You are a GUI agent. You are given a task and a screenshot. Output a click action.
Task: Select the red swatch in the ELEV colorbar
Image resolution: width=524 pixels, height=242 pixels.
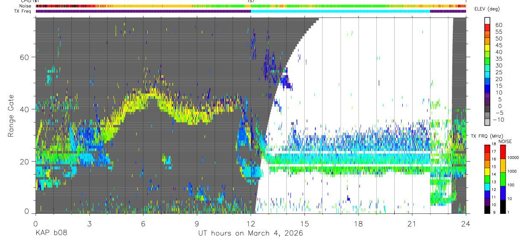click(x=488, y=27)
